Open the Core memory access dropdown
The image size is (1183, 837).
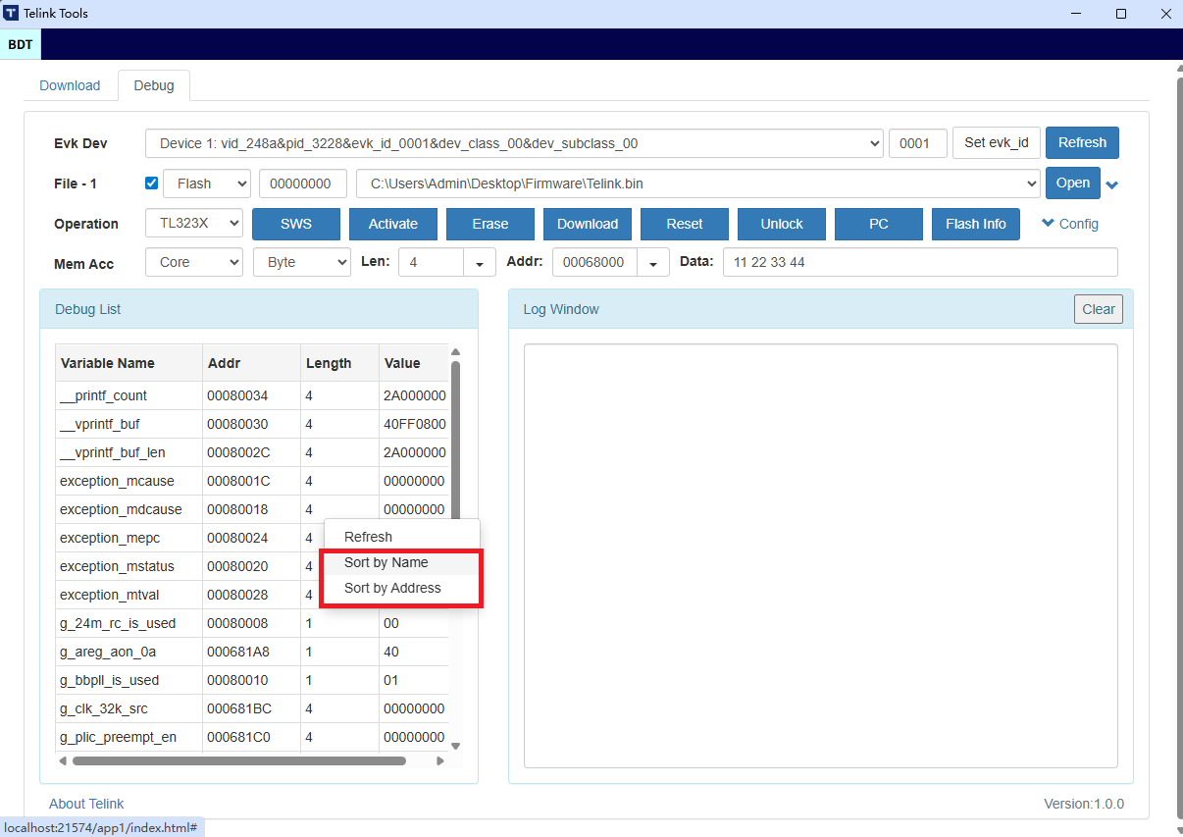point(193,262)
